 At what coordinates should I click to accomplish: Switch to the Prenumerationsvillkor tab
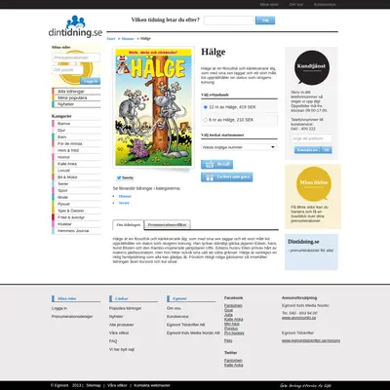[168, 225]
